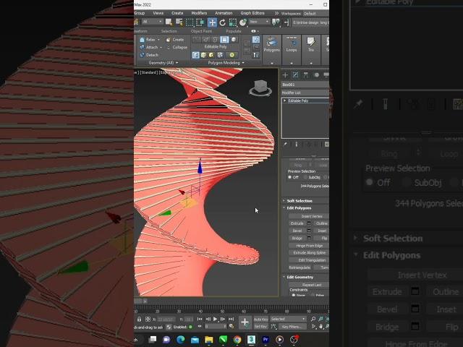Click the Extrude button in Edit Polygons

[297, 223]
